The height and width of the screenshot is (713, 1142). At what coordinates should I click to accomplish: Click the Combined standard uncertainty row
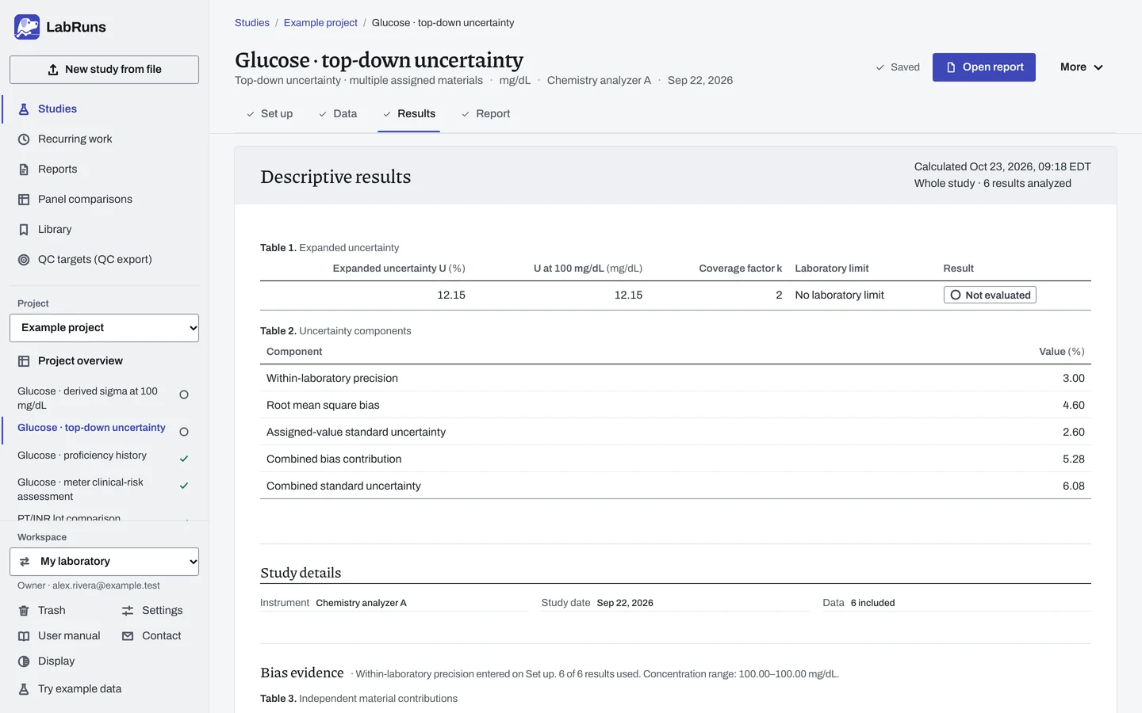[x=676, y=486]
